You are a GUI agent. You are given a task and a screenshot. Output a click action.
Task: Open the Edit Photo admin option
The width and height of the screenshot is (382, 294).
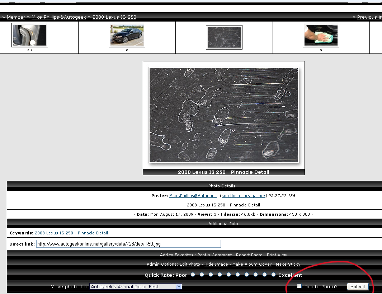click(190, 264)
